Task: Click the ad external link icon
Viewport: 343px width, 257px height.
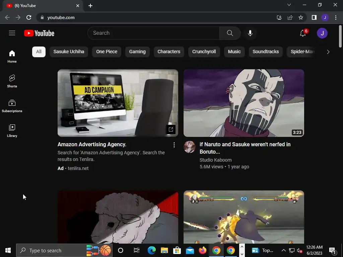Action: coord(171,130)
